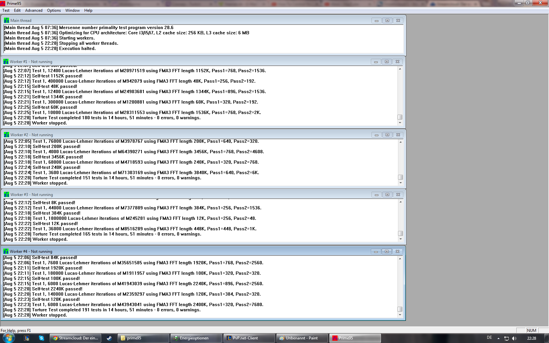Click Worker #2 scrollbar up arrow
The image size is (549, 343).
coord(400,142)
